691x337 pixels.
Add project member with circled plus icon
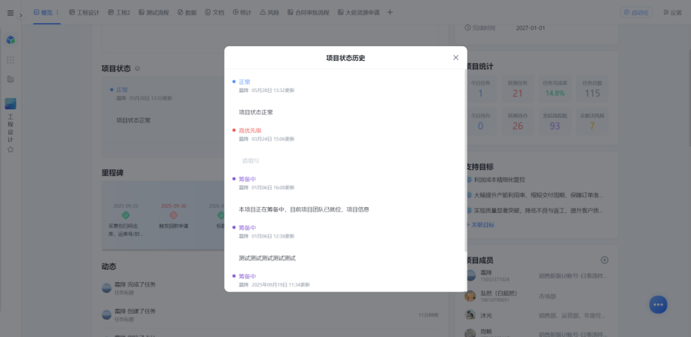[605, 260]
